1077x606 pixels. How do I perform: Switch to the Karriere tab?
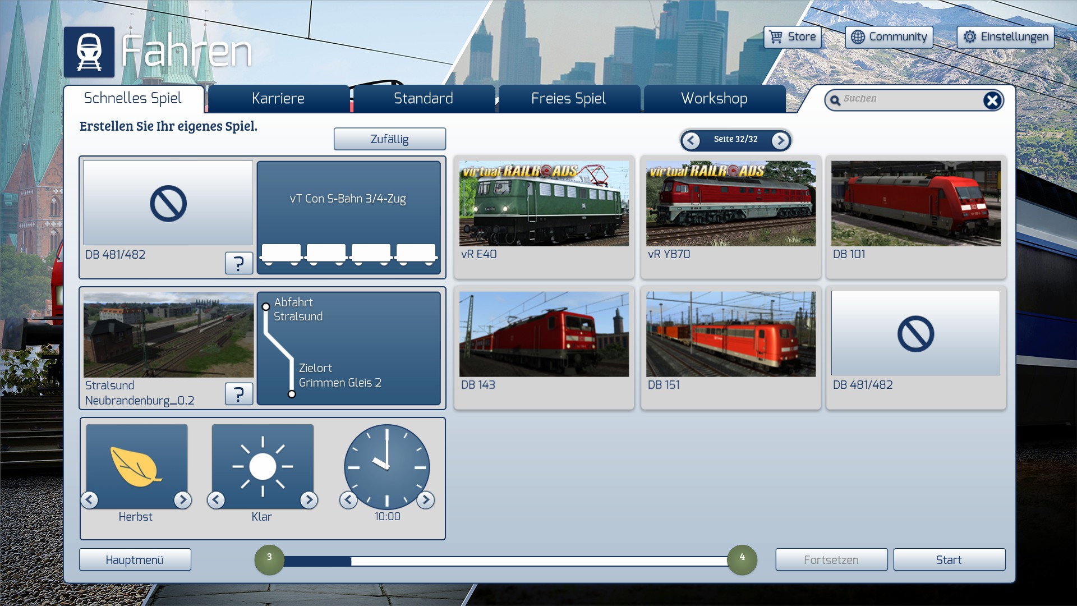coord(278,99)
